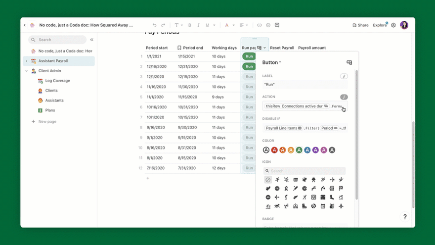Open the Log Coverage page
This screenshot has width=435, height=245.
pyautogui.click(x=57, y=81)
